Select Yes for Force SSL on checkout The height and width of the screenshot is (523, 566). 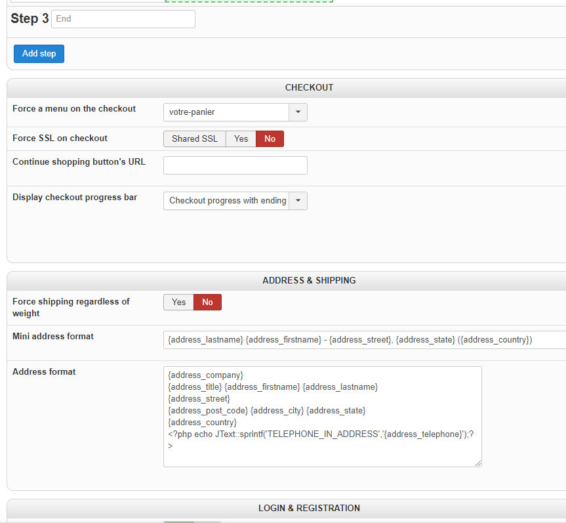241,139
